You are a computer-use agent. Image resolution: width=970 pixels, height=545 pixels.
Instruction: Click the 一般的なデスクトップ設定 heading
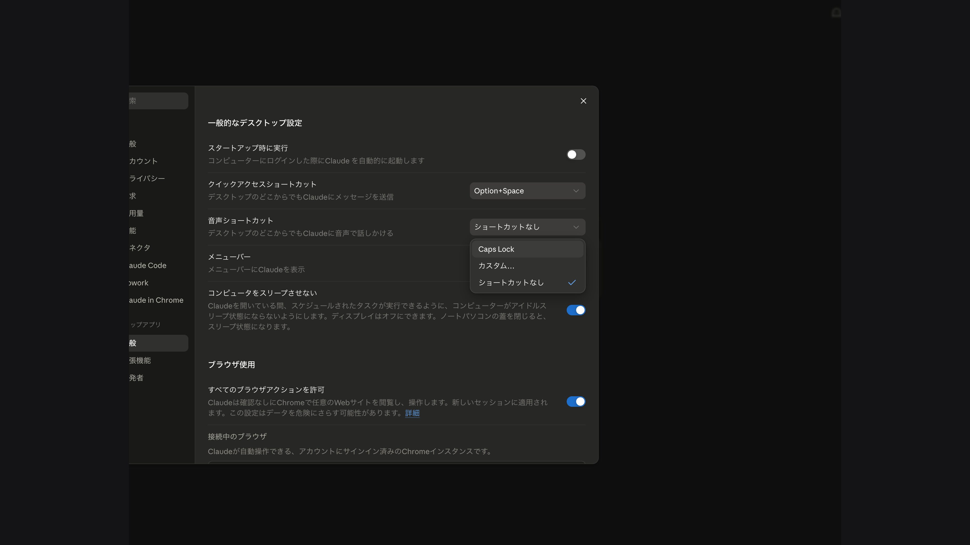pyautogui.click(x=255, y=123)
